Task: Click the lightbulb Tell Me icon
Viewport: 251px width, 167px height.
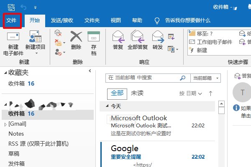Action: 157,20
